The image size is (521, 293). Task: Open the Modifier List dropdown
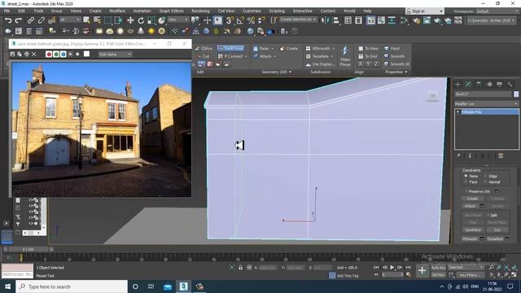coord(487,104)
